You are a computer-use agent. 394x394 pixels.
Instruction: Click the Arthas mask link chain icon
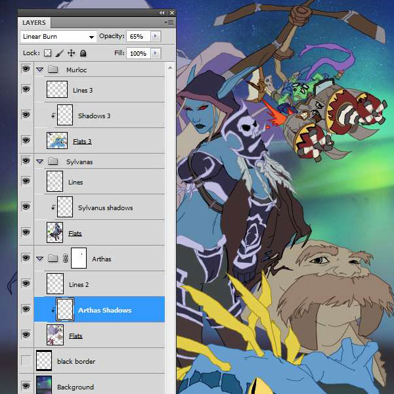[65, 258]
